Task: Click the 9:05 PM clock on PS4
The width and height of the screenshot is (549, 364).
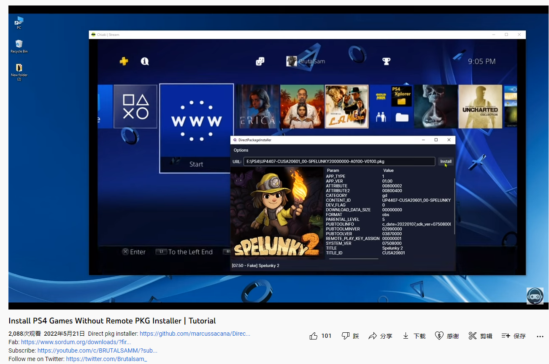Action: point(481,62)
